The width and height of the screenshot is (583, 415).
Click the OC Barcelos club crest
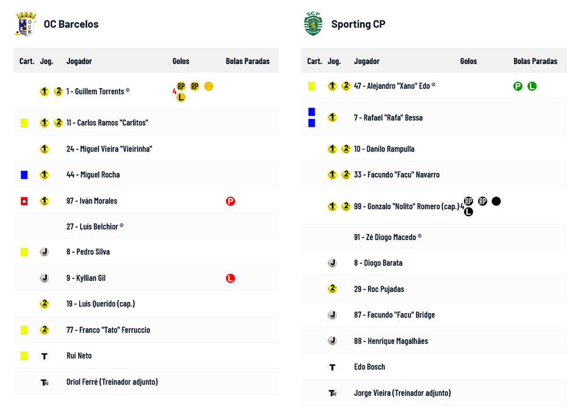click(x=26, y=24)
